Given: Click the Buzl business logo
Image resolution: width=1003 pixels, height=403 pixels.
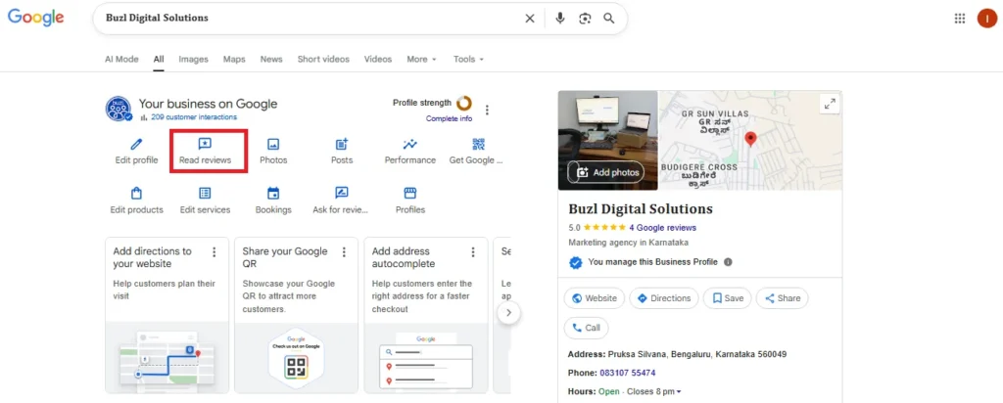Looking at the screenshot, I should coord(119,109).
